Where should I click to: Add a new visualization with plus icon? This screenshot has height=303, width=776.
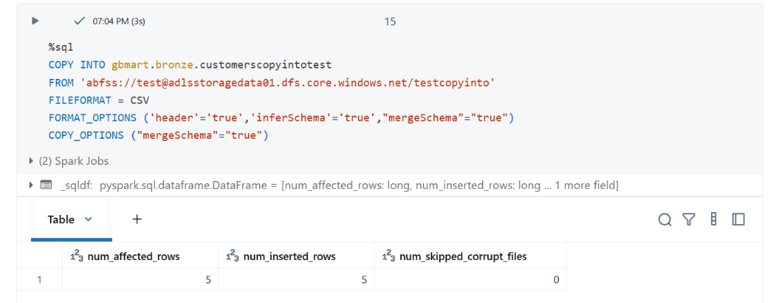coord(137,219)
